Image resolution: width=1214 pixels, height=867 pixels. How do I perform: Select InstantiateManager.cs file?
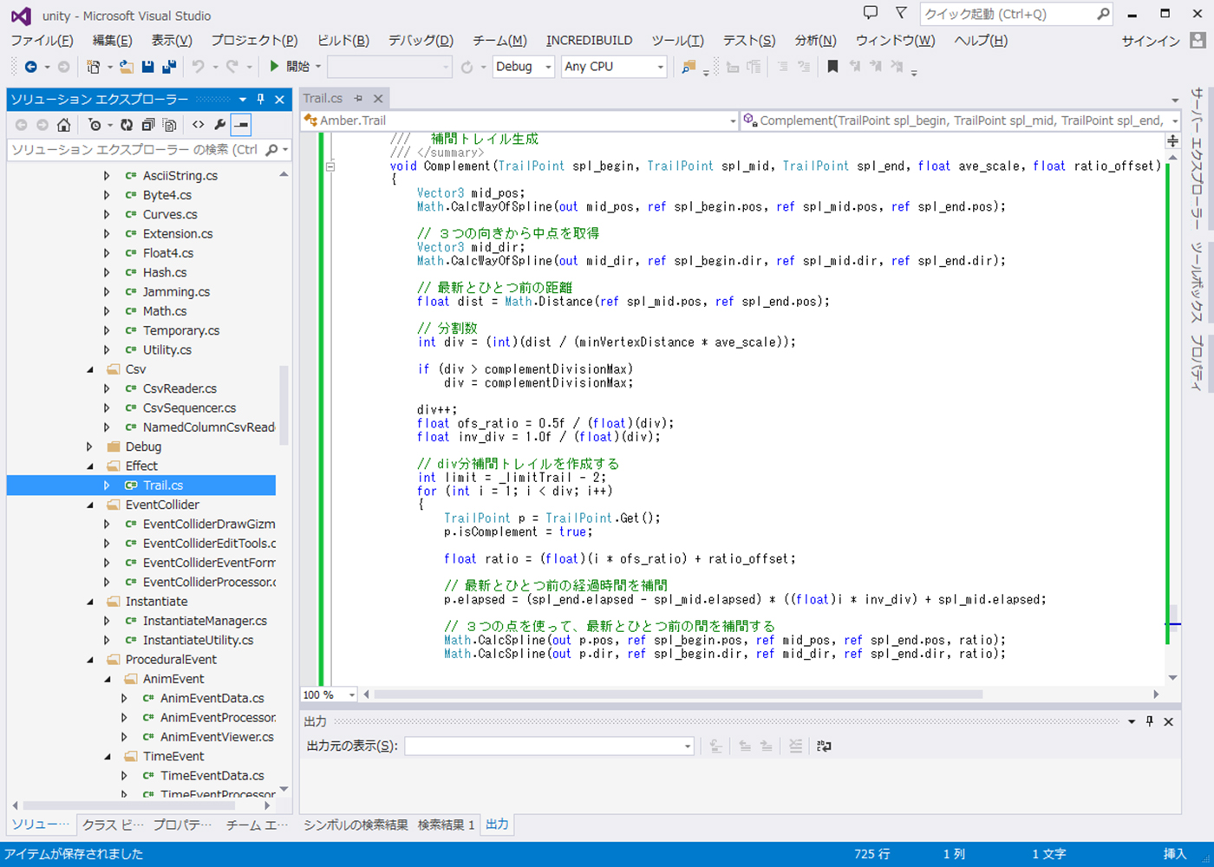[205, 621]
